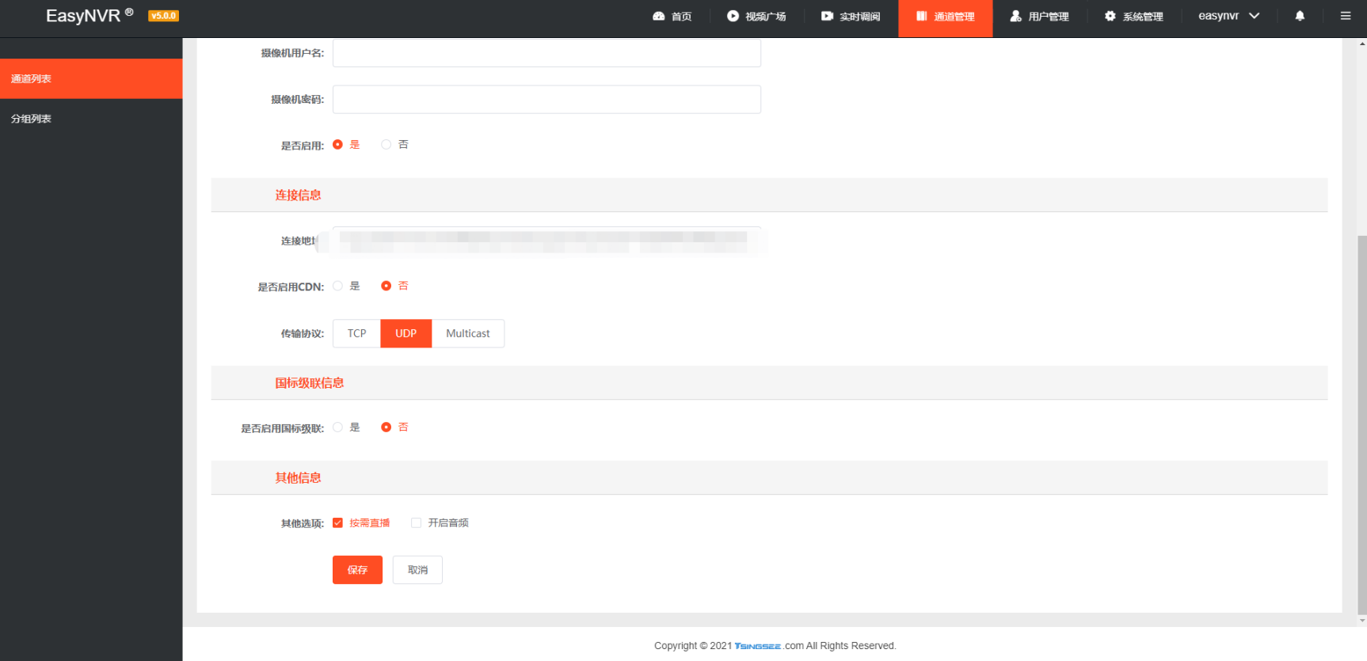This screenshot has height=661, width=1367.
Task: Open the hamburger menu icon
Action: point(1346,16)
